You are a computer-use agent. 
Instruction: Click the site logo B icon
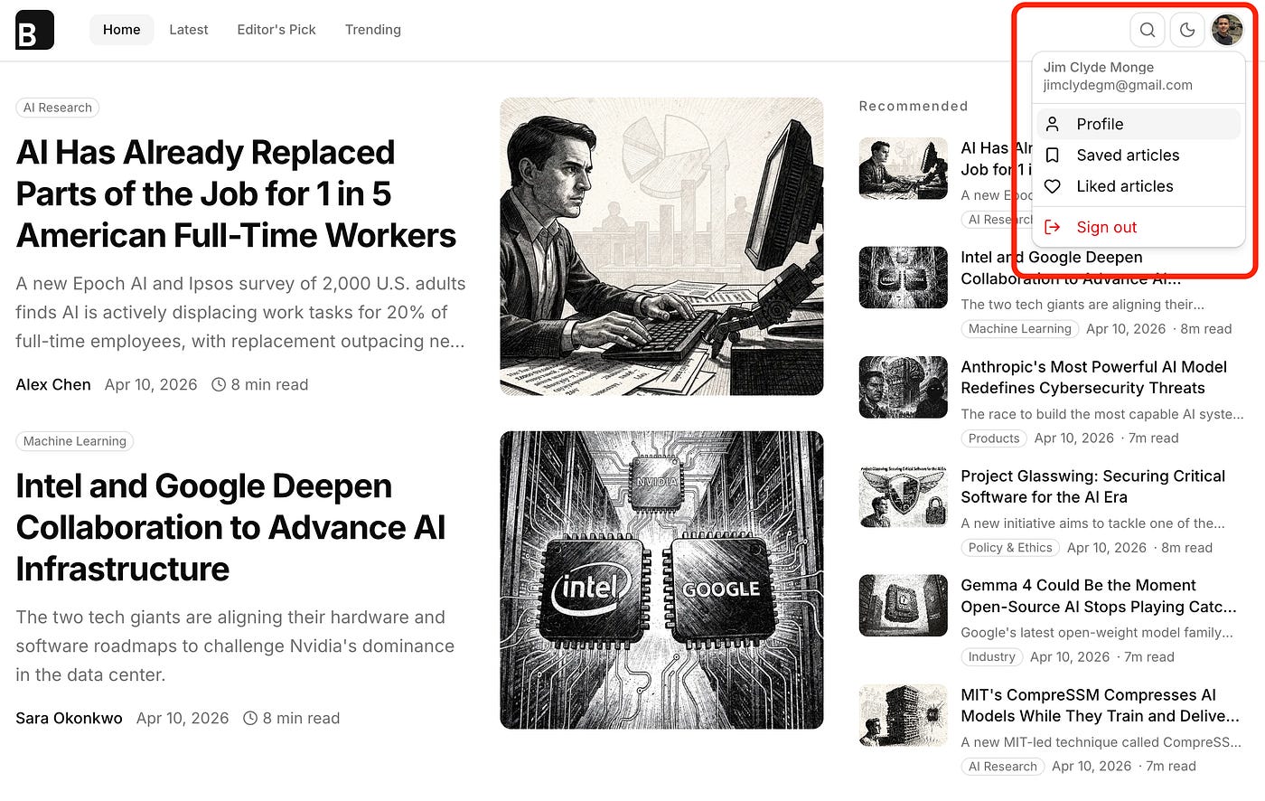tap(35, 30)
